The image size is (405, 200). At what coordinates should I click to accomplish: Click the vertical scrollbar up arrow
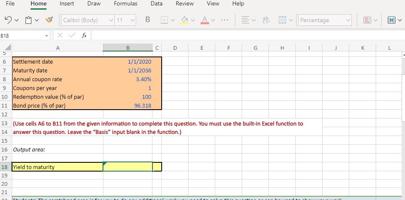403,54
